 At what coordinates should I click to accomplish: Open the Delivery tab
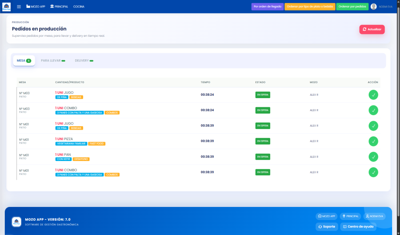(84, 61)
